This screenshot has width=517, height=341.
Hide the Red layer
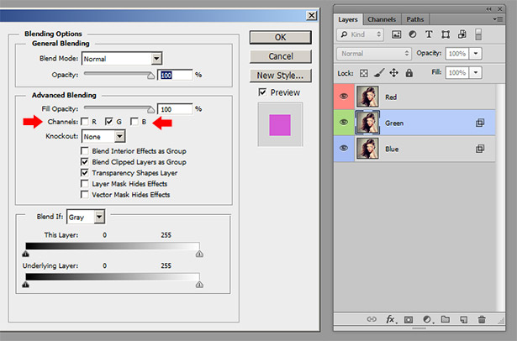[344, 97]
